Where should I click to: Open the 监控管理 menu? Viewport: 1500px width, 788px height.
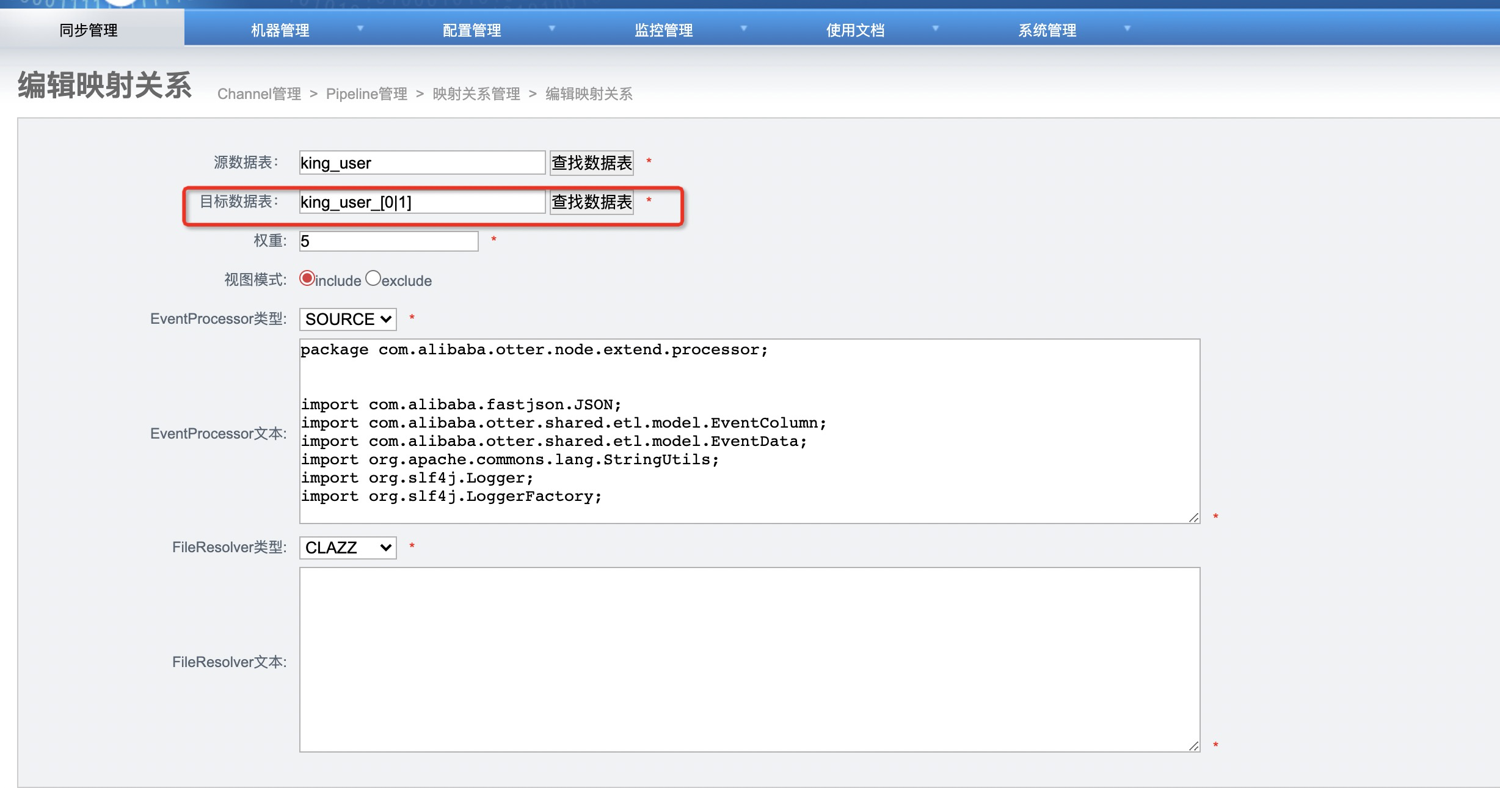tap(663, 30)
